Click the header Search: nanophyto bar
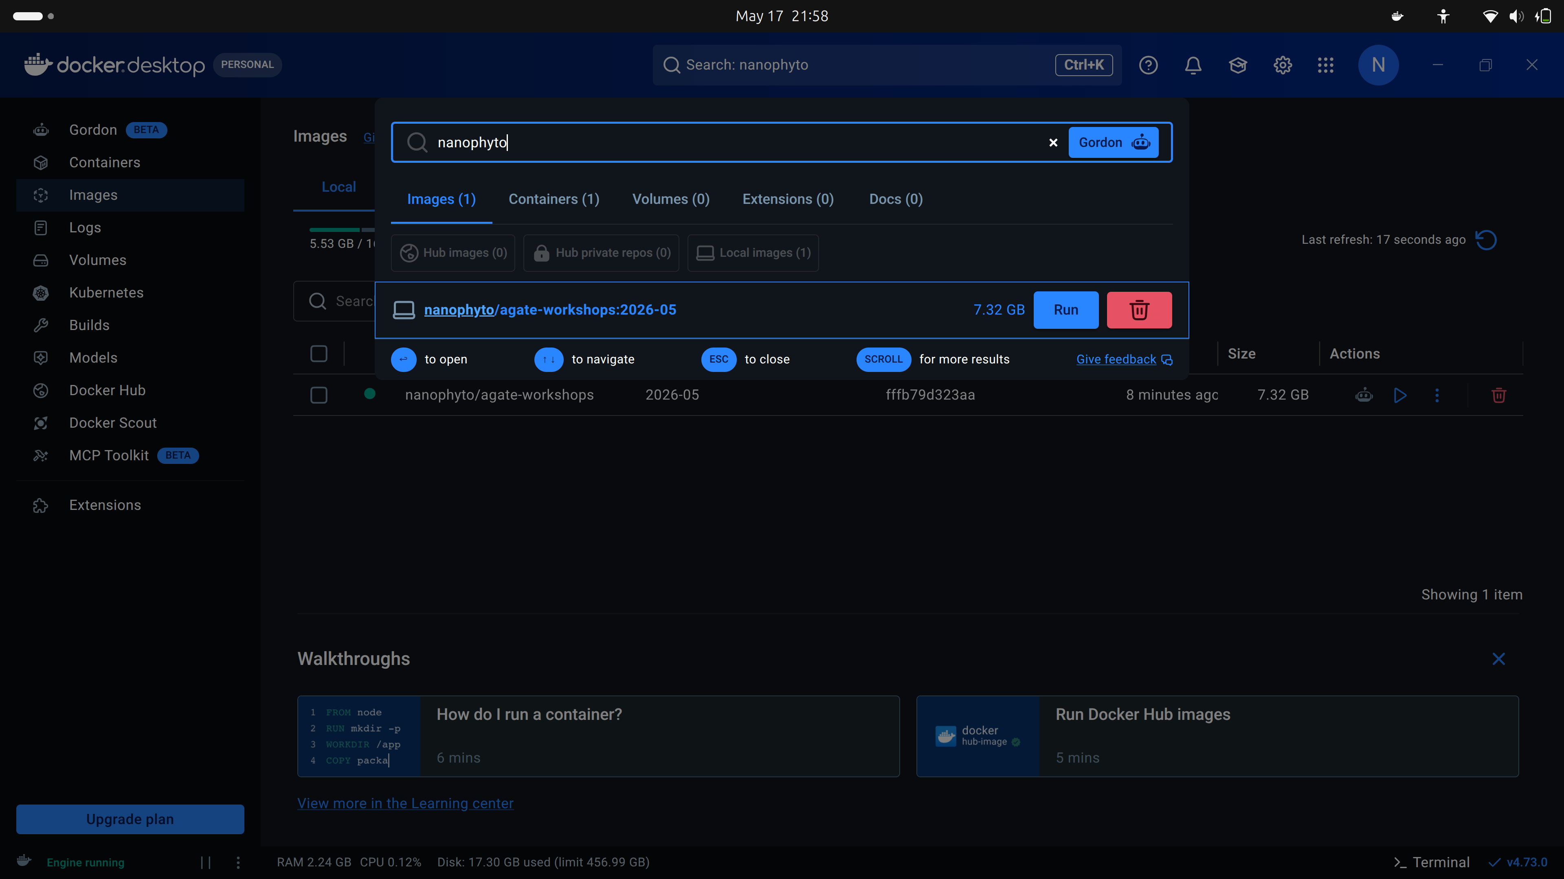The height and width of the screenshot is (879, 1564). click(887, 65)
